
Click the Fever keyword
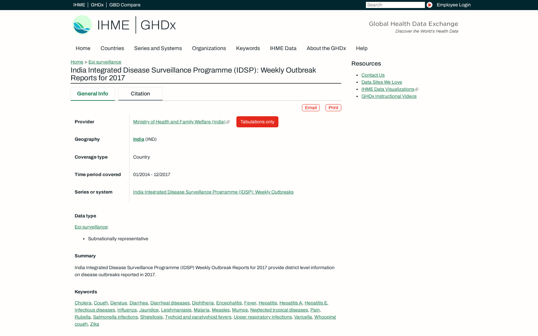(x=250, y=303)
